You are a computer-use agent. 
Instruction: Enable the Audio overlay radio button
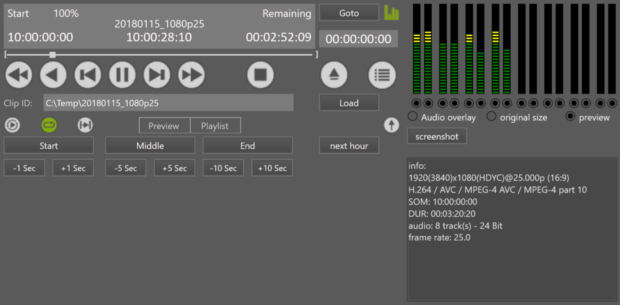[412, 116]
